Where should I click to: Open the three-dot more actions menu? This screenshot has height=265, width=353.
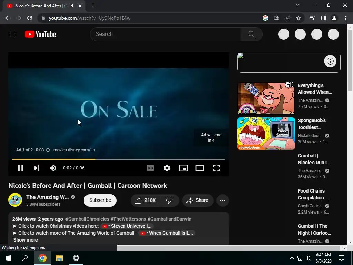pos(223,200)
